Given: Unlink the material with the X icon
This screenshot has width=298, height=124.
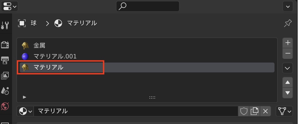Looking at the screenshot, I should pyautogui.click(x=265, y=111).
